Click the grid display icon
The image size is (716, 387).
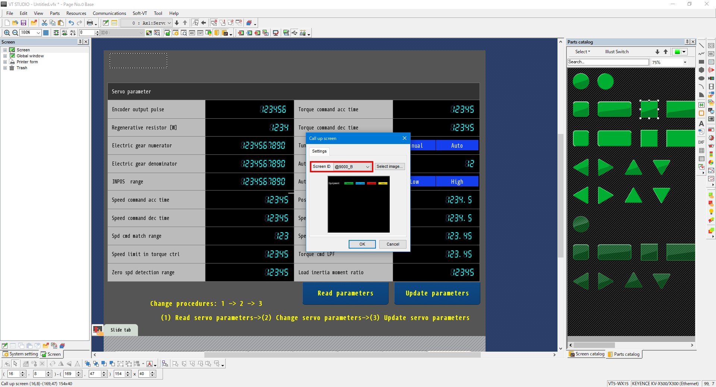tap(46, 33)
